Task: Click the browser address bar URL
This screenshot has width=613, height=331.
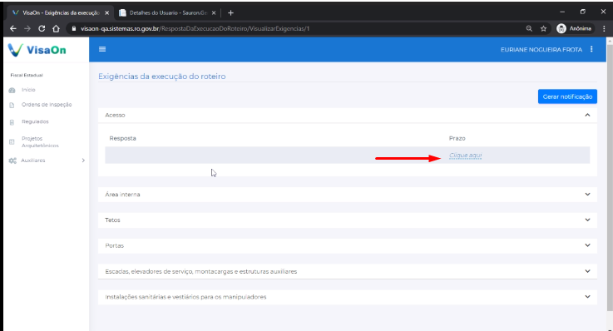Action: (x=195, y=28)
